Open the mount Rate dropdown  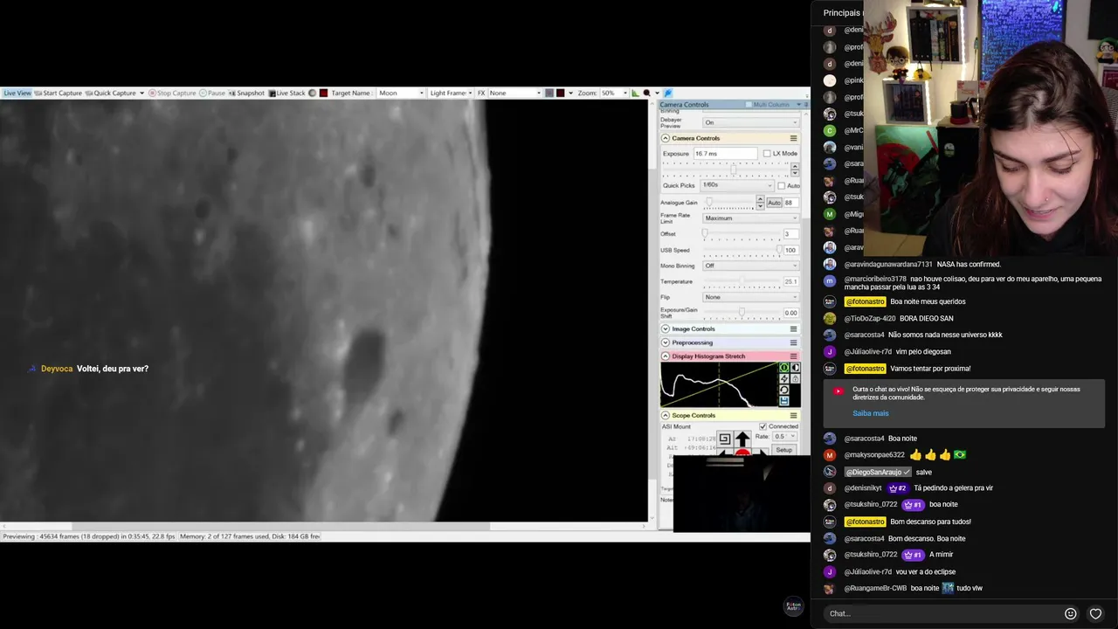pos(784,436)
